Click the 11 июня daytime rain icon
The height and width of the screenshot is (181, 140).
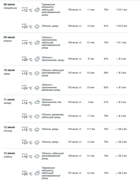pos(37,117)
